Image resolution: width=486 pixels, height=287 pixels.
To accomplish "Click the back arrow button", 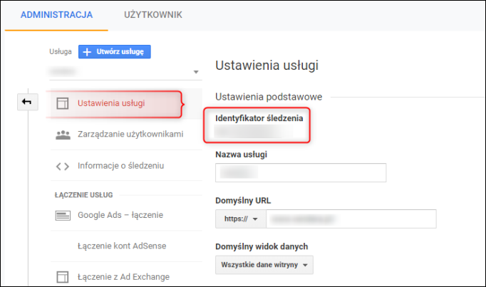I will (28, 102).
